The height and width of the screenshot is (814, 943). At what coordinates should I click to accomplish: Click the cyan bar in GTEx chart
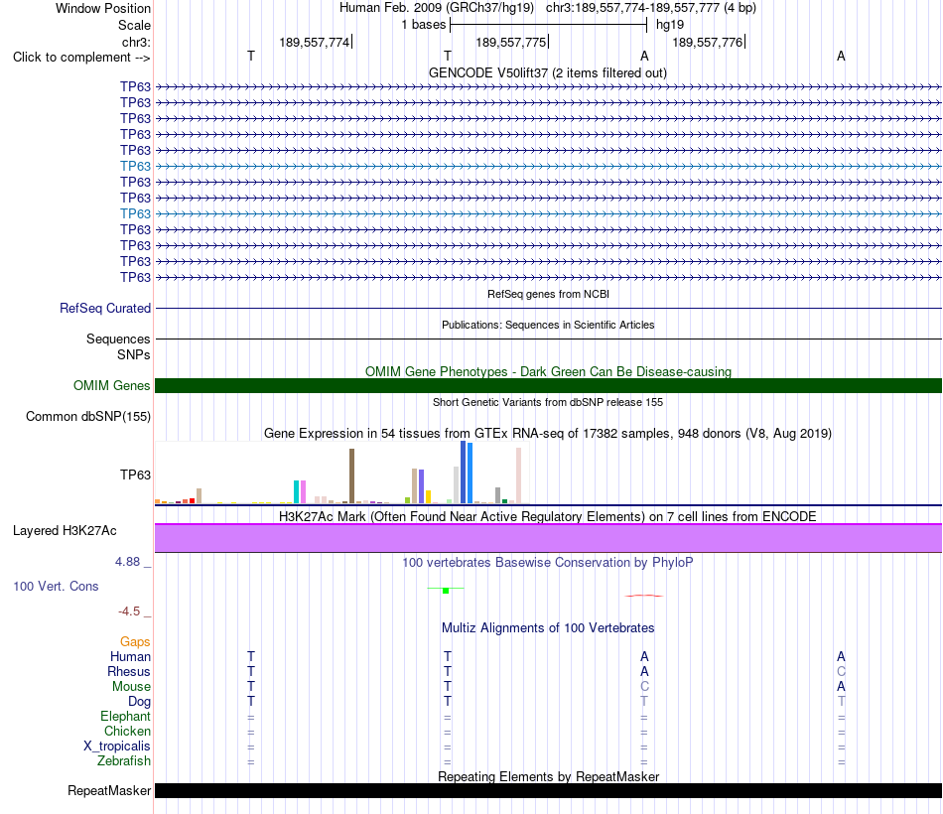[x=297, y=491]
